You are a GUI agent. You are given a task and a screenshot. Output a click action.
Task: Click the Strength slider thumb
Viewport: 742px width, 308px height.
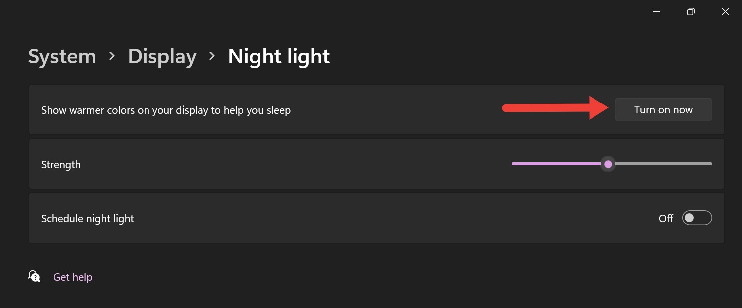(x=608, y=164)
